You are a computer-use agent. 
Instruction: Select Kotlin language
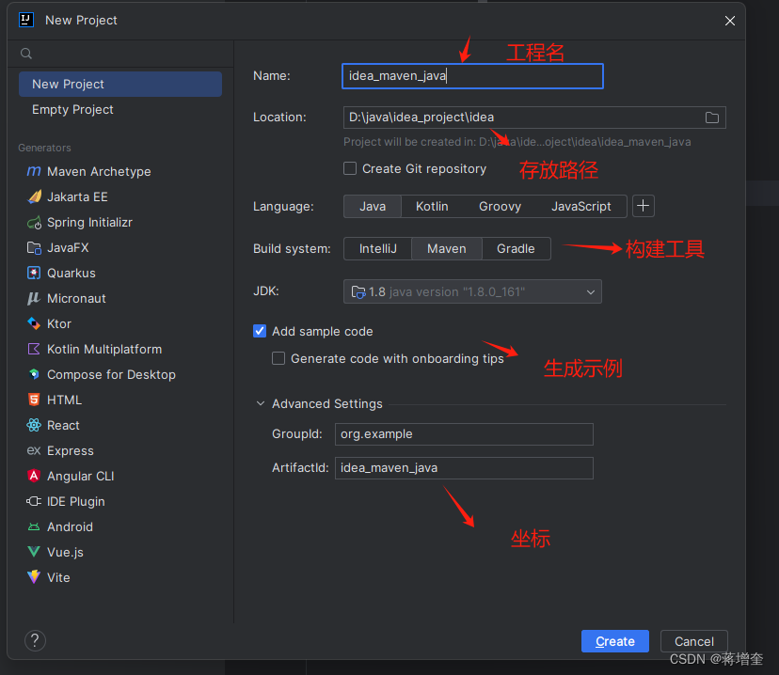click(x=432, y=207)
